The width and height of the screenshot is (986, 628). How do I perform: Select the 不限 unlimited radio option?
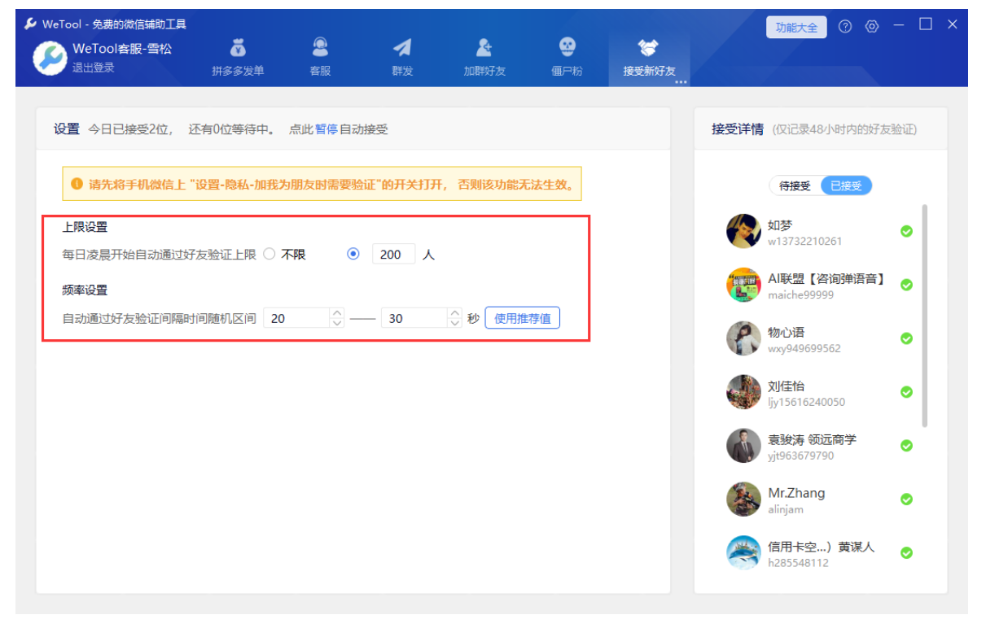(270, 254)
